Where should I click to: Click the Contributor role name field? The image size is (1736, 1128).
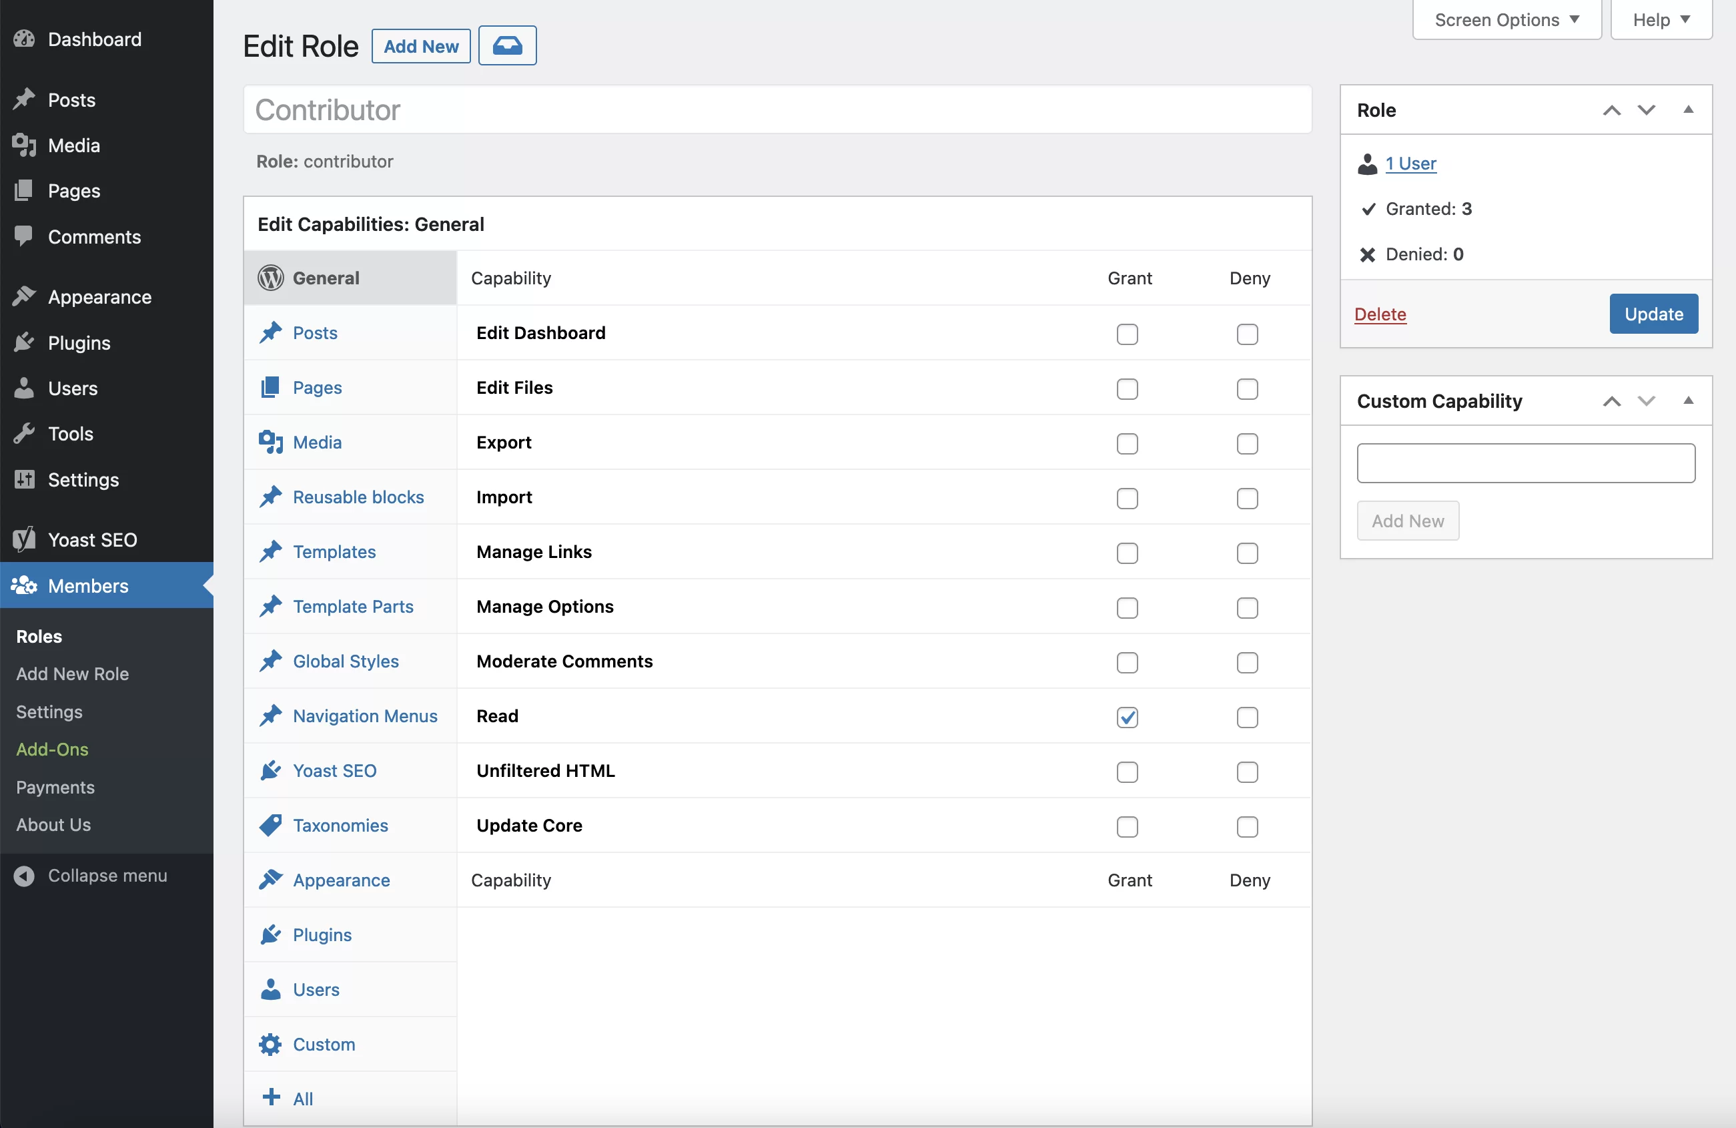tap(777, 109)
